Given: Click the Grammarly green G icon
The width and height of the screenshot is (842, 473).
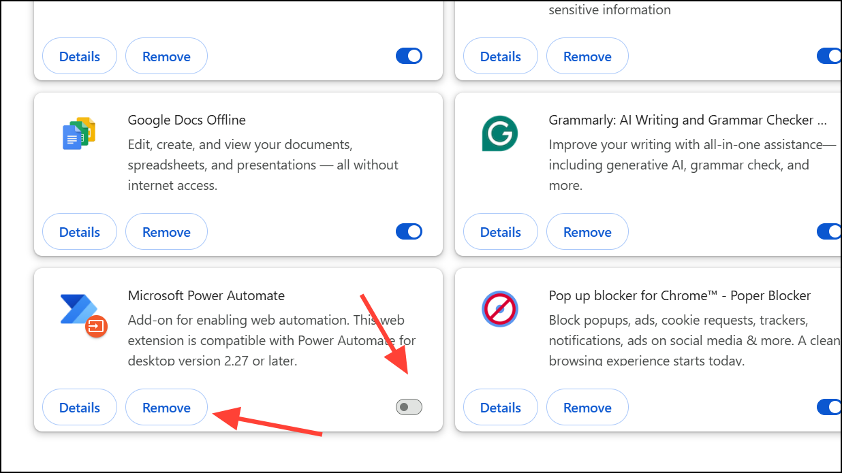Looking at the screenshot, I should point(499,133).
